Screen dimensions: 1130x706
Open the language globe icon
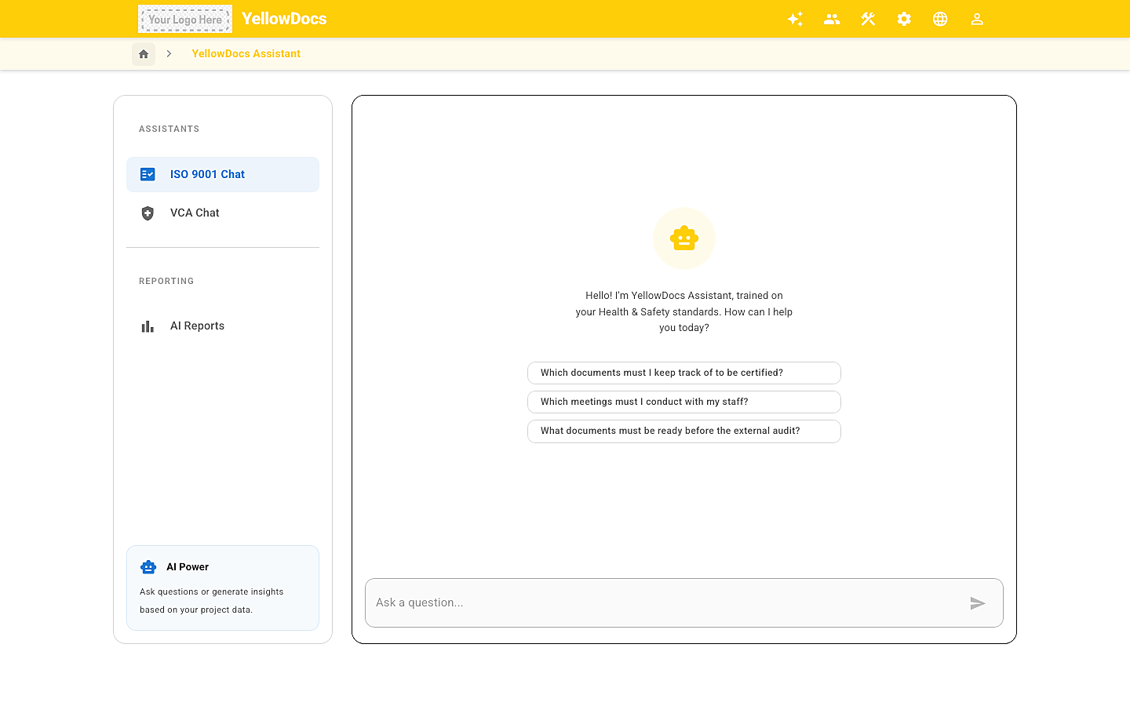(940, 19)
